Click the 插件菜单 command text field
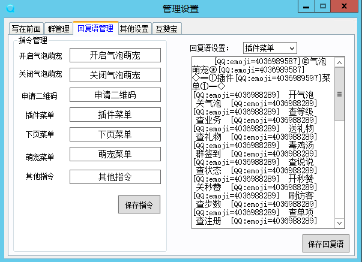362x262 pixels. pyautogui.click(x=115, y=115)
